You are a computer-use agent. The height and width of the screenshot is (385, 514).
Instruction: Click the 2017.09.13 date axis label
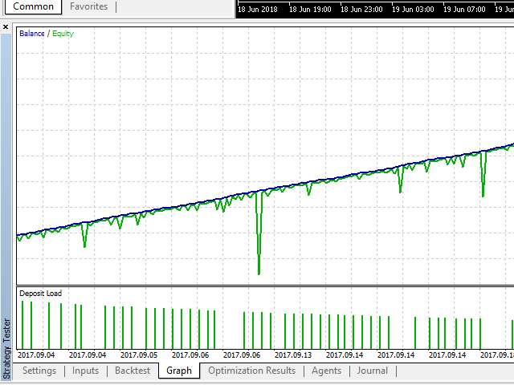293,354
